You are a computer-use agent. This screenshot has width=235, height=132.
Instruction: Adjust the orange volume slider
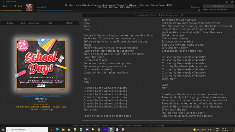13,10
